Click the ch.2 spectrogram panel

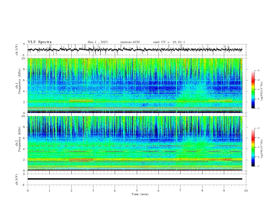coord(135,143)
